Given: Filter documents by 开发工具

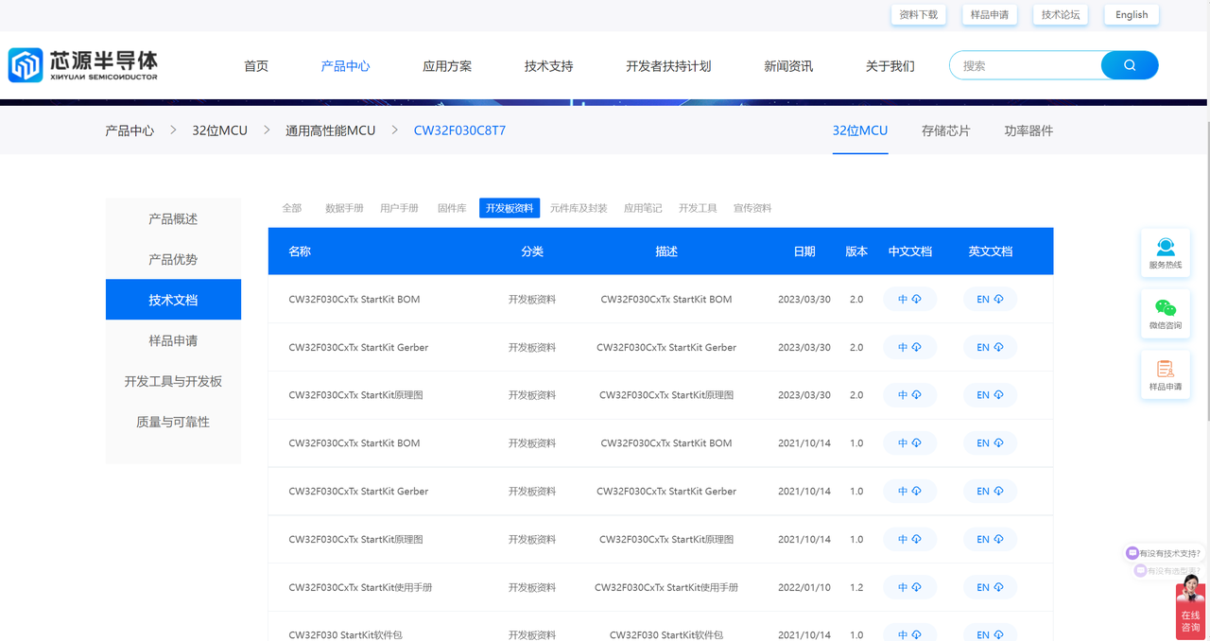Looking at the screenshot, I should [x=698, y=208].
